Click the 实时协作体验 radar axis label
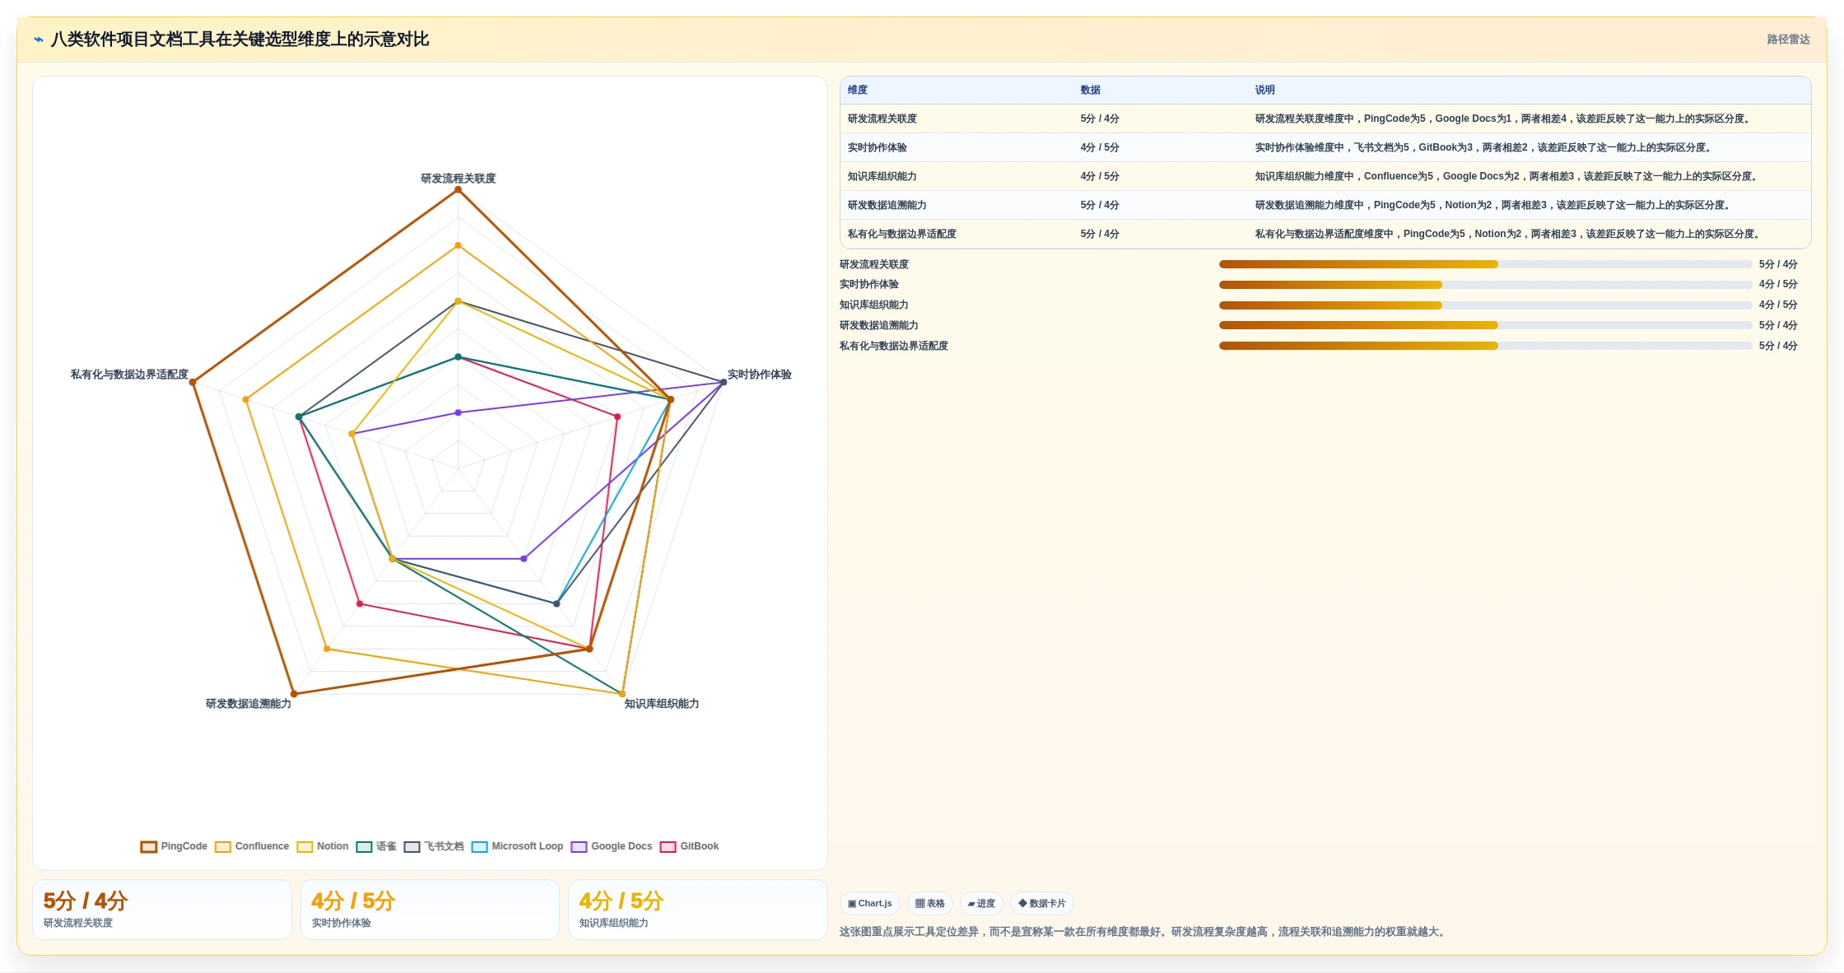 point(759,375)
